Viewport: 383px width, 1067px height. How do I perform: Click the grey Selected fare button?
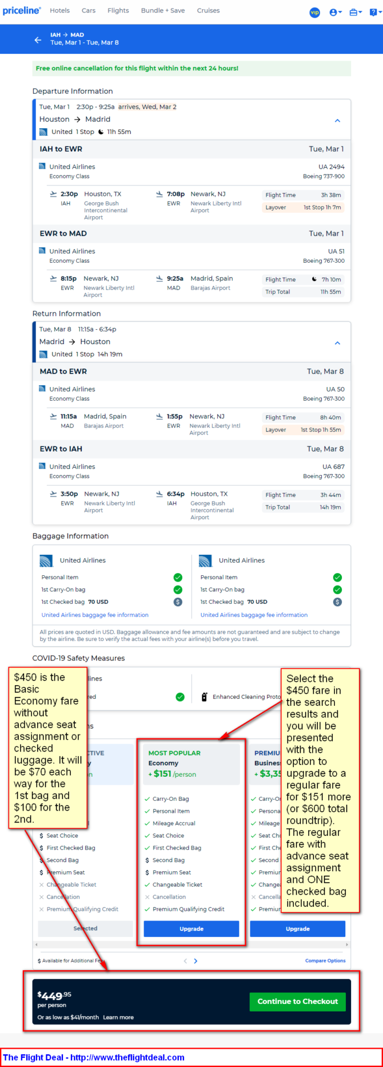85,928
